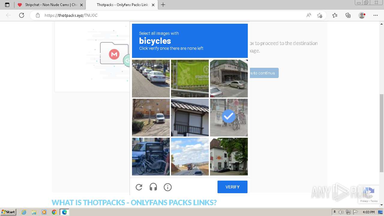
Task: Open a new browser tab
Action: click(163, 5)
